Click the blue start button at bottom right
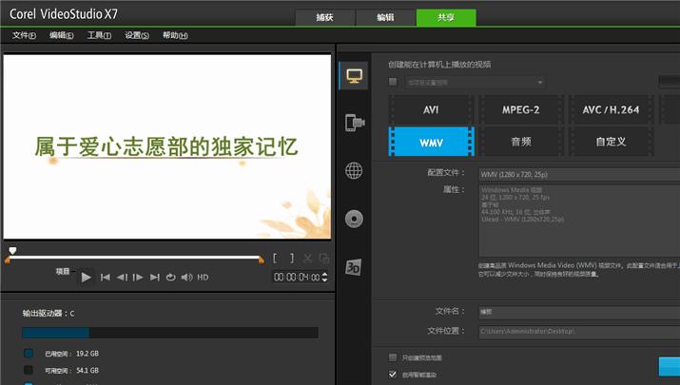This screenshot has width=680, height=385. (x=670, y=367)
